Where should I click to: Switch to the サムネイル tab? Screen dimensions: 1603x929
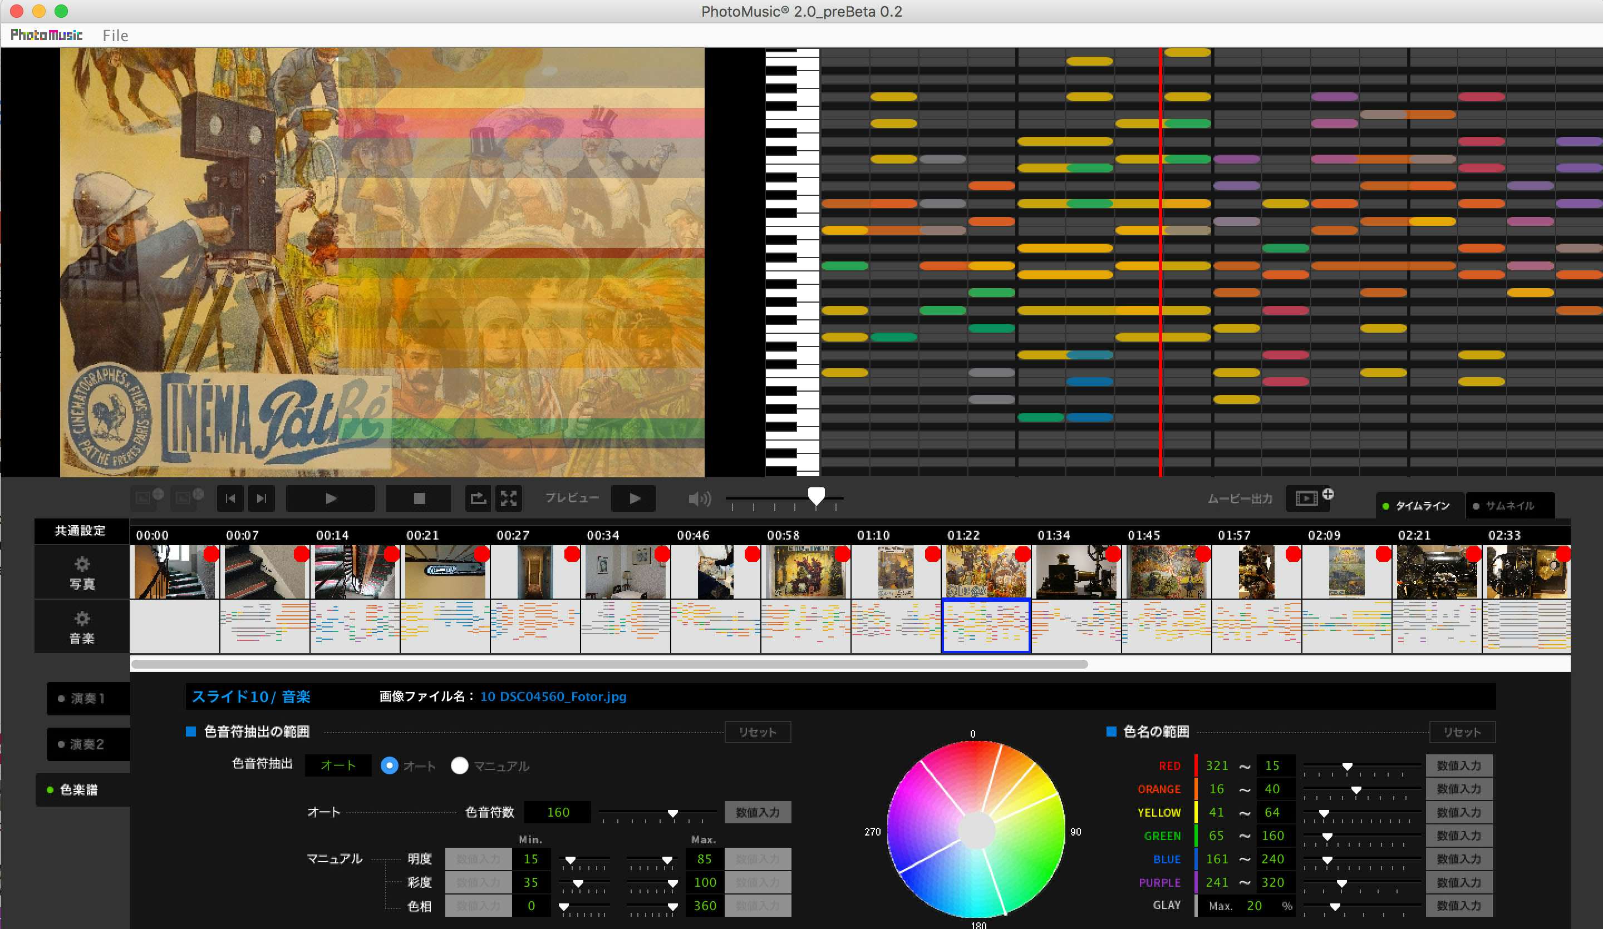(1509, 506)
